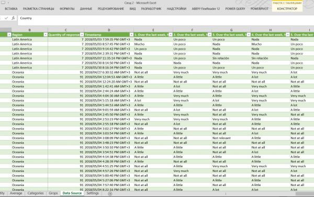Open the Quantity of responses filter dropdown
The width and height of the screenshot is (314, 197).
pyautogui.click(x=82, y=35)
